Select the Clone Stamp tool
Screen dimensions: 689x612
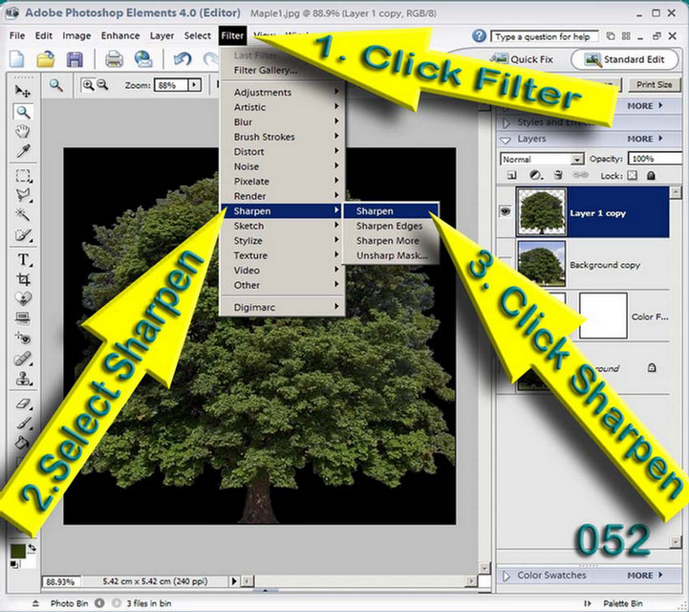tap(23, 378)
